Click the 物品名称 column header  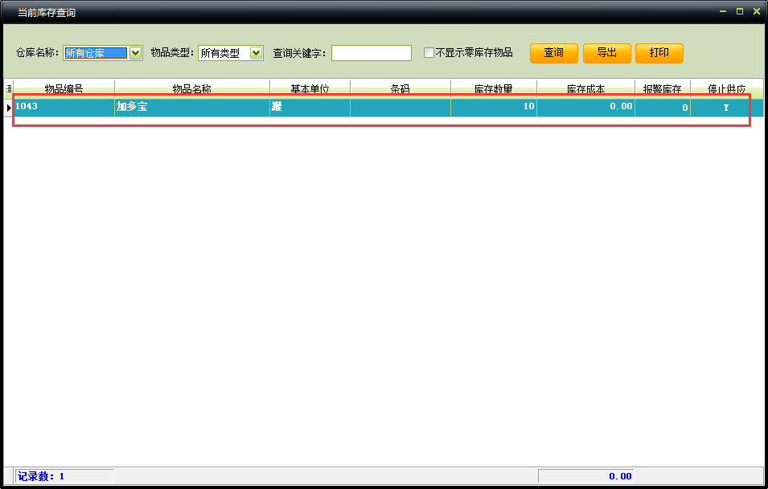(x=191, y=88)
